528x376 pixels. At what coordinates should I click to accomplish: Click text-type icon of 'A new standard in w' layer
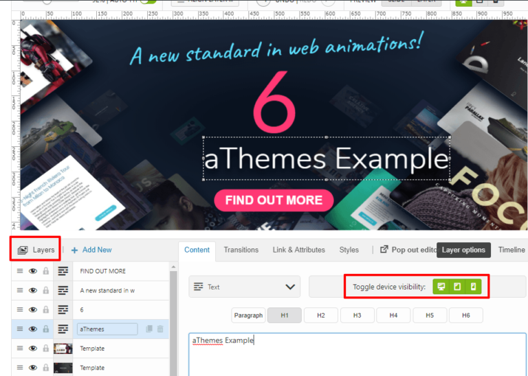tap(63, 290)
